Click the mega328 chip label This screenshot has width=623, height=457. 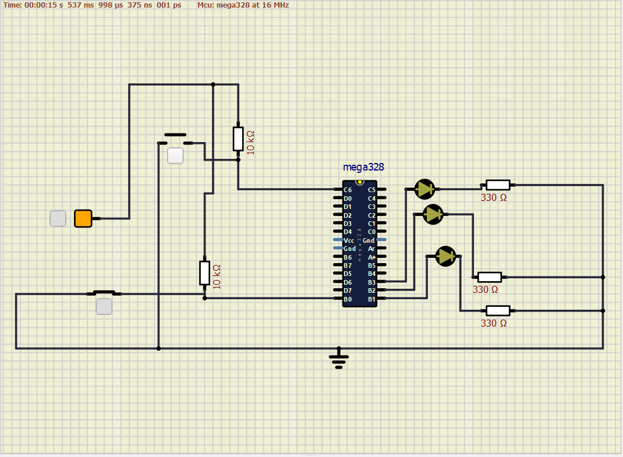click(363, 167)
